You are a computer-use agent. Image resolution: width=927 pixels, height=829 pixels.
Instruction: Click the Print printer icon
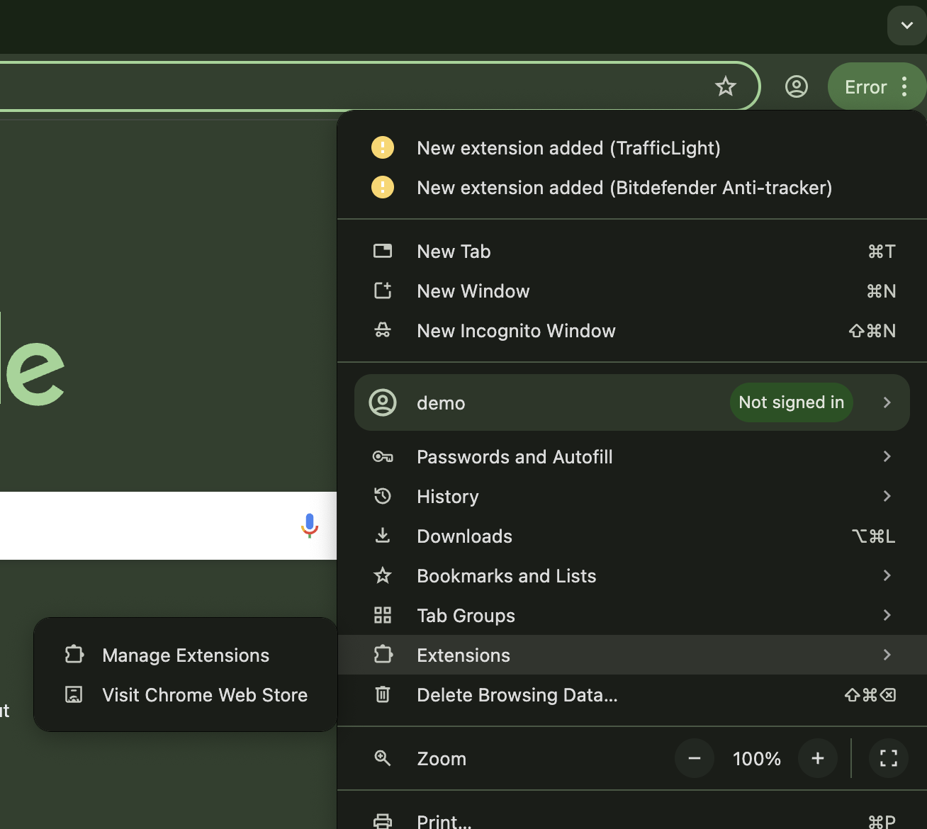click(383, 821)
